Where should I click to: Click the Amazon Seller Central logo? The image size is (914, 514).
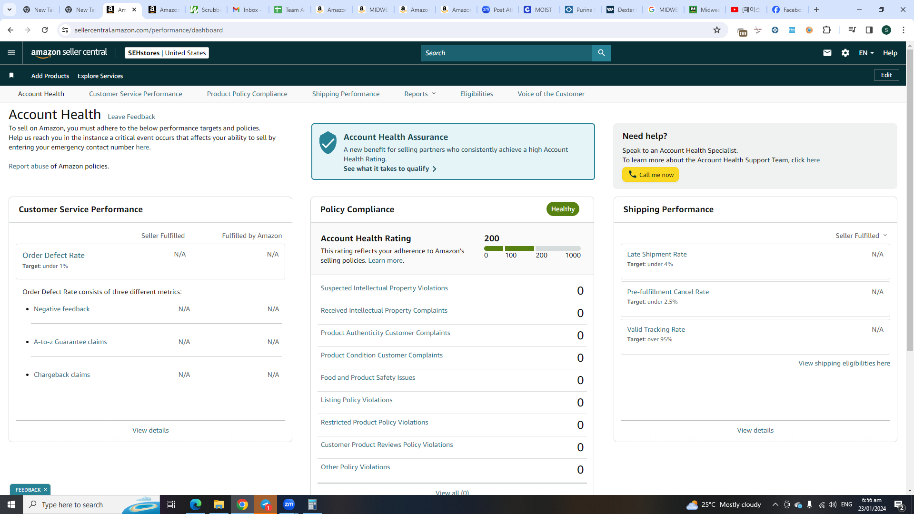pos(69,53)
